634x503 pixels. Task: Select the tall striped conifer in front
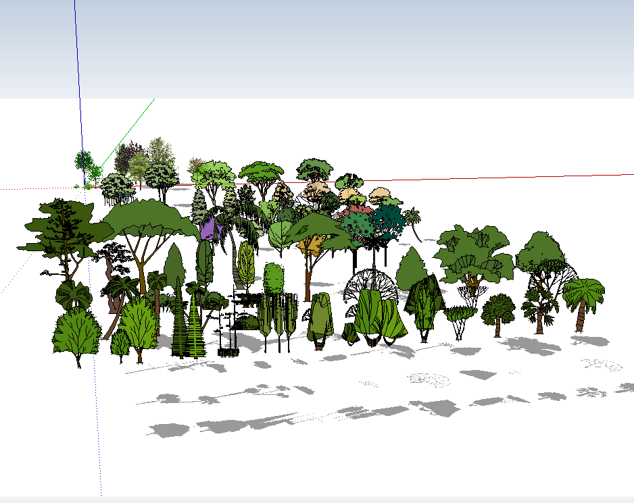point(195,325)
